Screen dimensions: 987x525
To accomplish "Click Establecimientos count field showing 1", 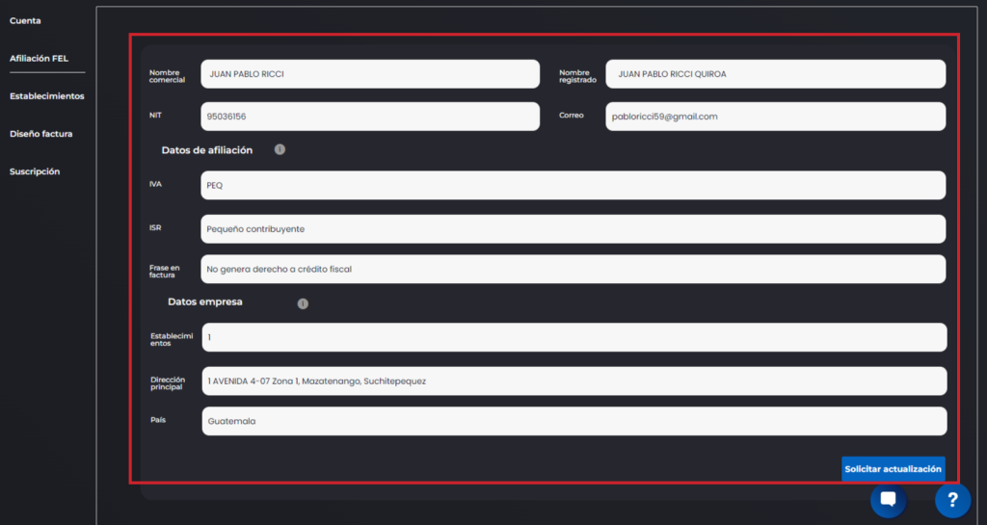I will tap(574, 337).
